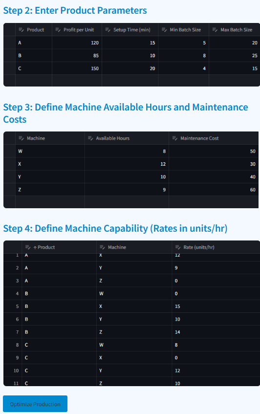The width and height of the screenshot is (260, 414).
Task: Select Maintenance Cost cell showing 40
Action: 214,177
